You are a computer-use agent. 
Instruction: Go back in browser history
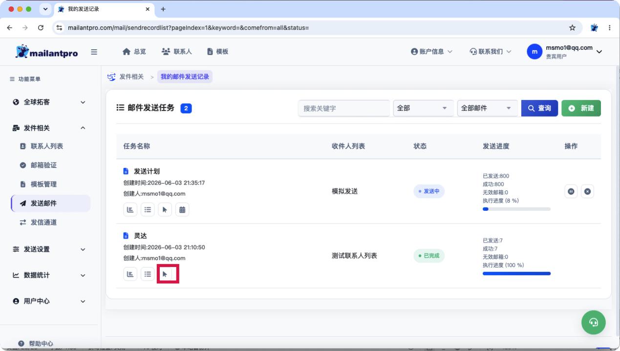pyautogui.click(x=10, y=27)
